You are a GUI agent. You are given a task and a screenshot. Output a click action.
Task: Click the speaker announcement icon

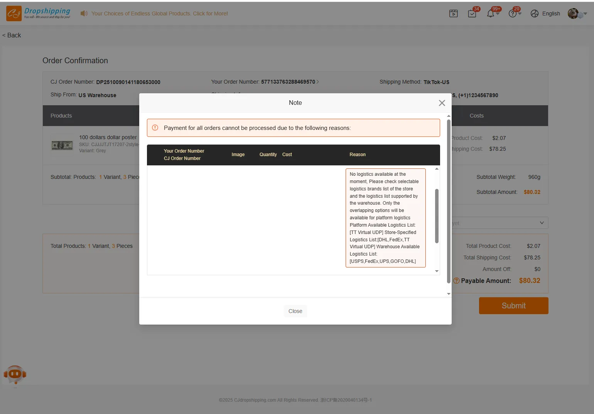tap(84, 13)
